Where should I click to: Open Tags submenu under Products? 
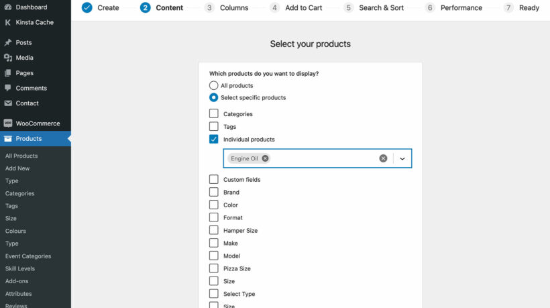11,206
